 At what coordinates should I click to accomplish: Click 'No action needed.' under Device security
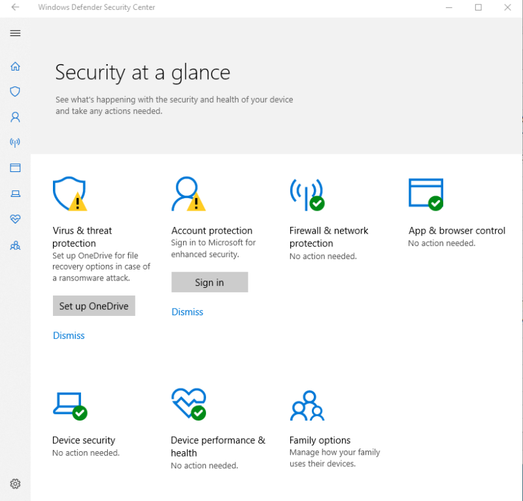(x=86, y=453)
